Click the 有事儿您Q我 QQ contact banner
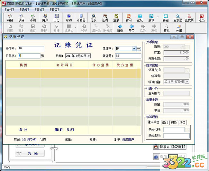209x171 pixels. tap(169, 147)
